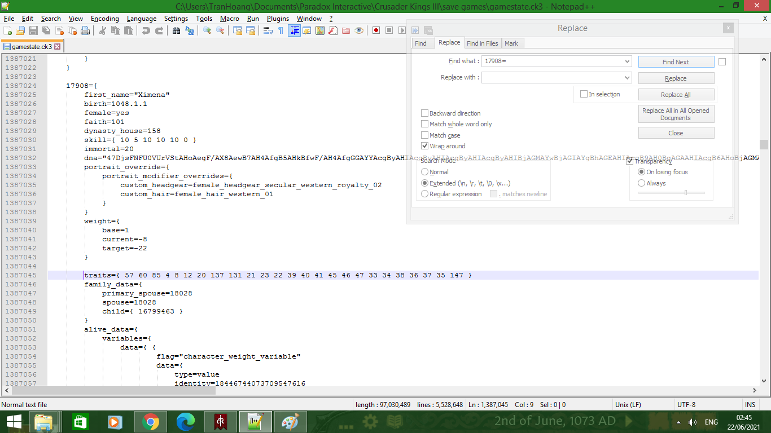Select Regular expression search mode
Viewport: 771px width, 433px height.
(425, 194)
